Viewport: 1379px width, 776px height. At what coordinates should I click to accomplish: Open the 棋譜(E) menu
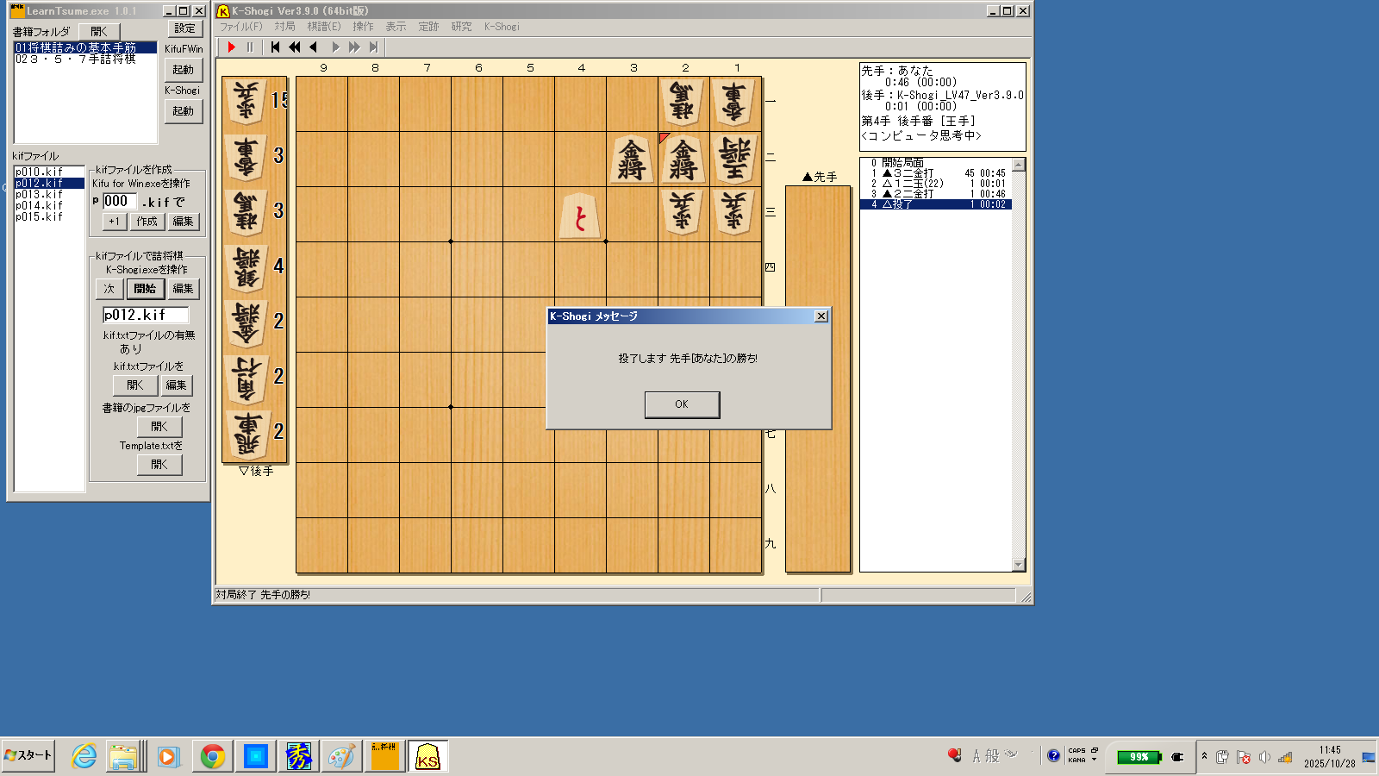coord(324,27)
